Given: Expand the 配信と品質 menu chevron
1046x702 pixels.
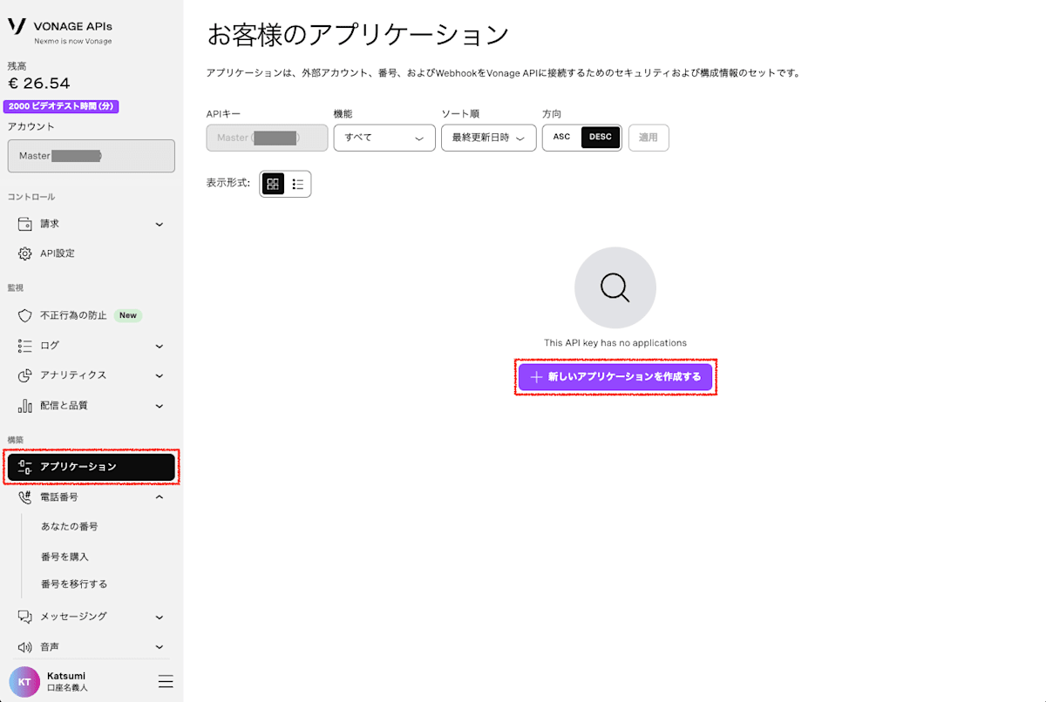Looking at the screenshot, I should point(160,406).
